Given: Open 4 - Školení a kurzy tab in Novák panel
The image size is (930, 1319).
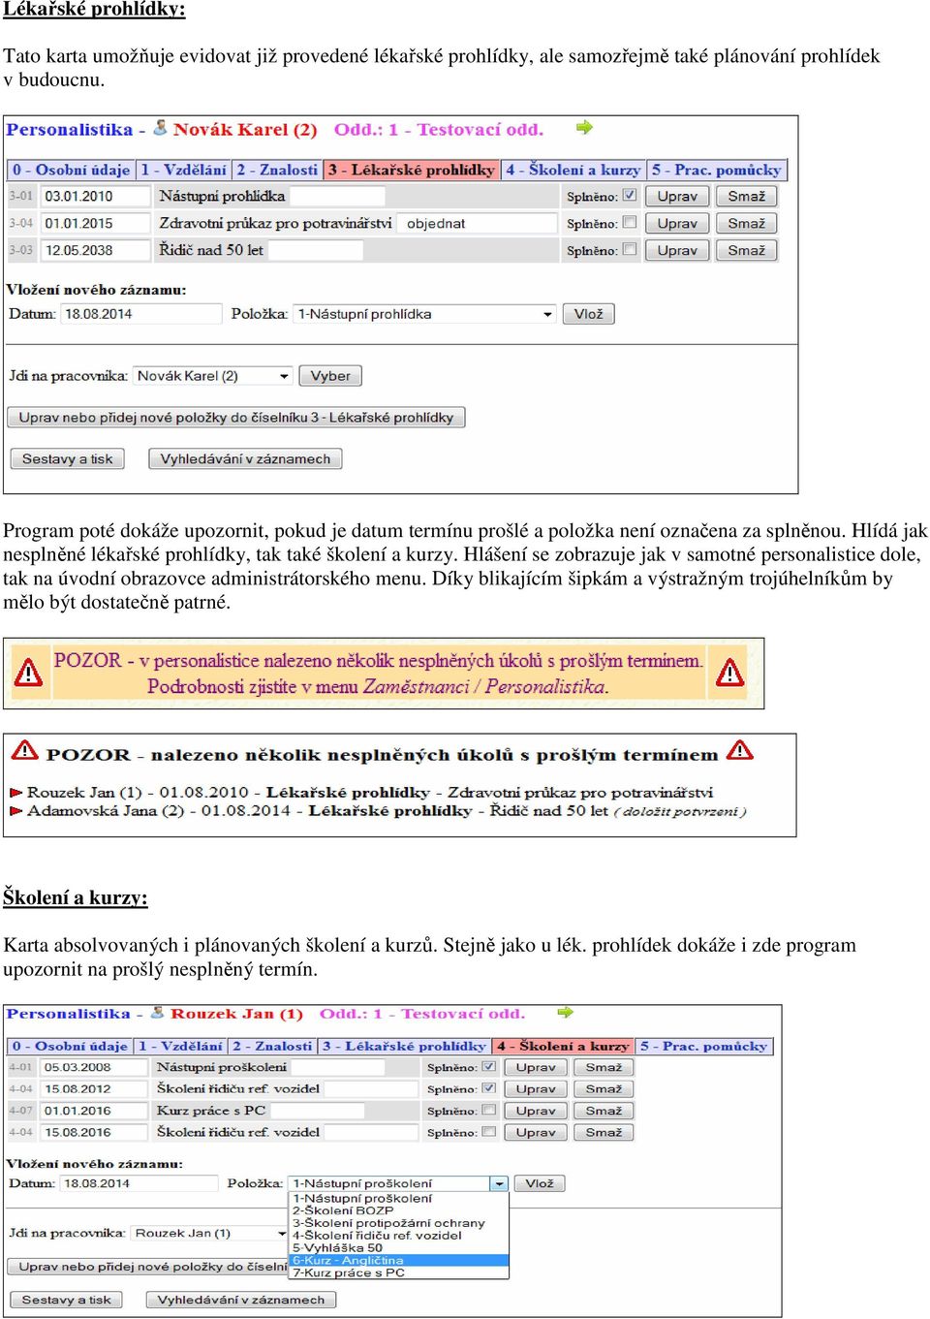Looking at the screenshot, I should tap(572, 170).
